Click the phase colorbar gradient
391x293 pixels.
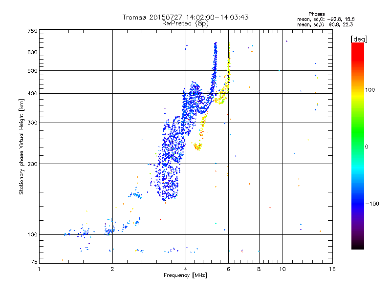358,146
